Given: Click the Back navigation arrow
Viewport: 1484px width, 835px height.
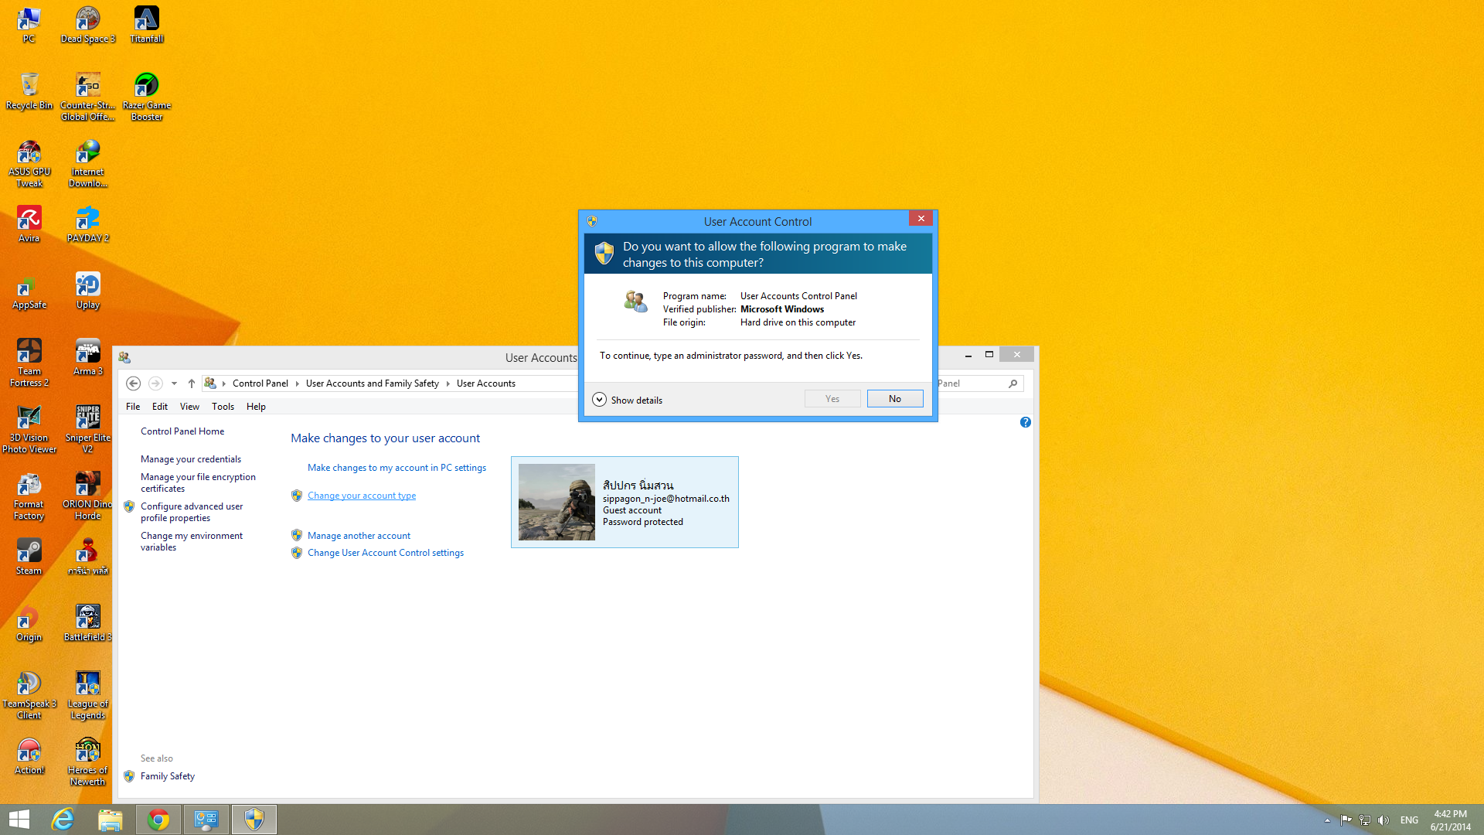Looking at the screenshot, I should coord(133,383).
